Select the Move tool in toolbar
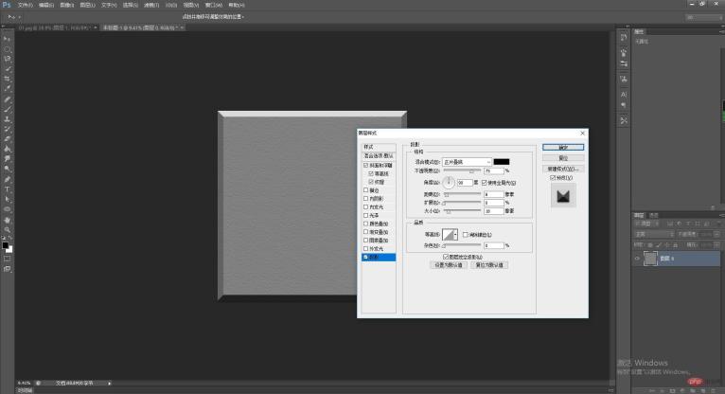Screen dimensions: 725x394 8,38
